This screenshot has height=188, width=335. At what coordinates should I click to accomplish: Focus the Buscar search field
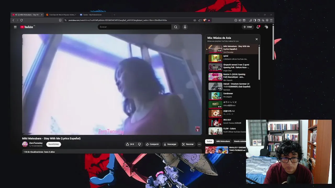(x=135, y=27)
